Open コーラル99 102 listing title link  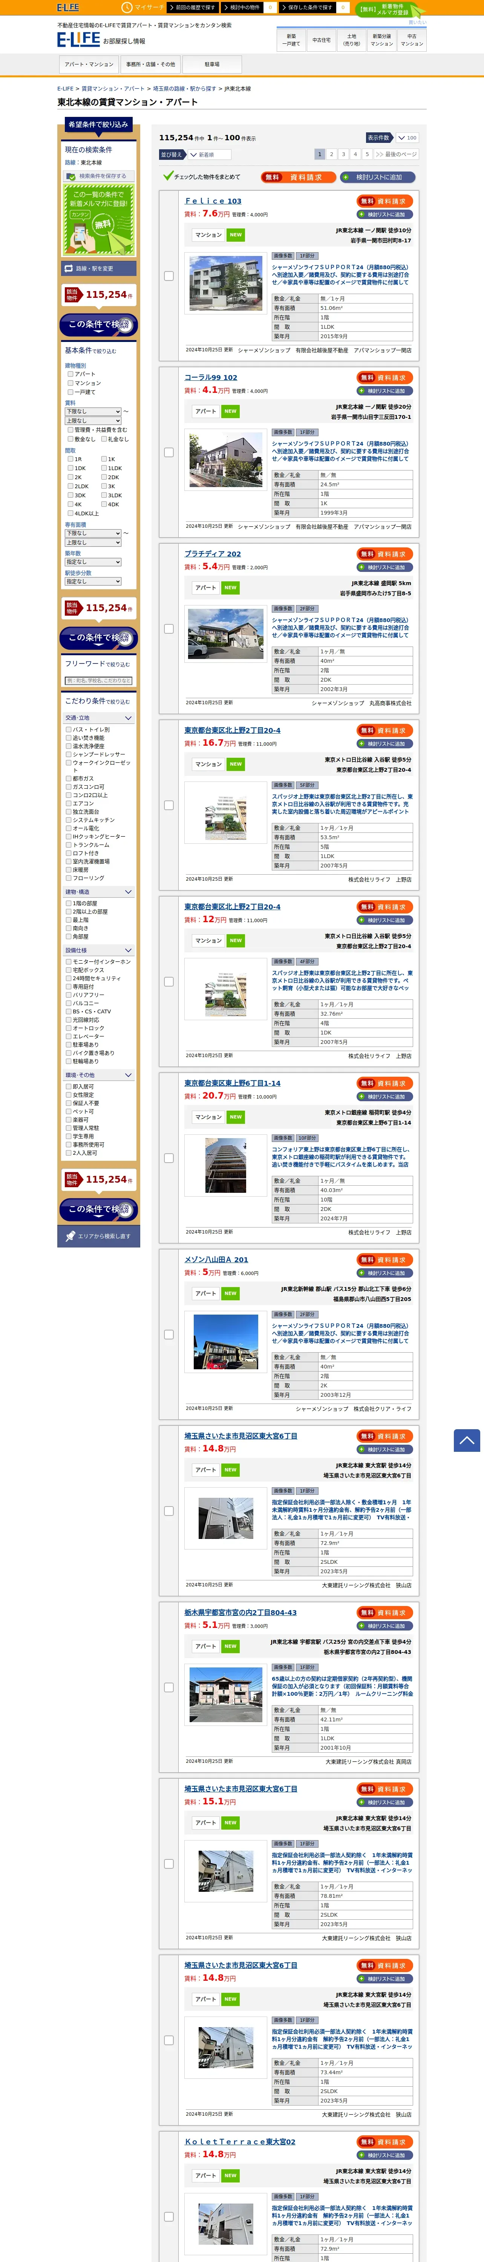(x=211, y=378)
